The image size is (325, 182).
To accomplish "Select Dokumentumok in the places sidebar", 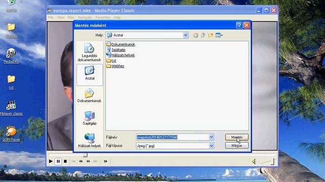I will 89,96.
